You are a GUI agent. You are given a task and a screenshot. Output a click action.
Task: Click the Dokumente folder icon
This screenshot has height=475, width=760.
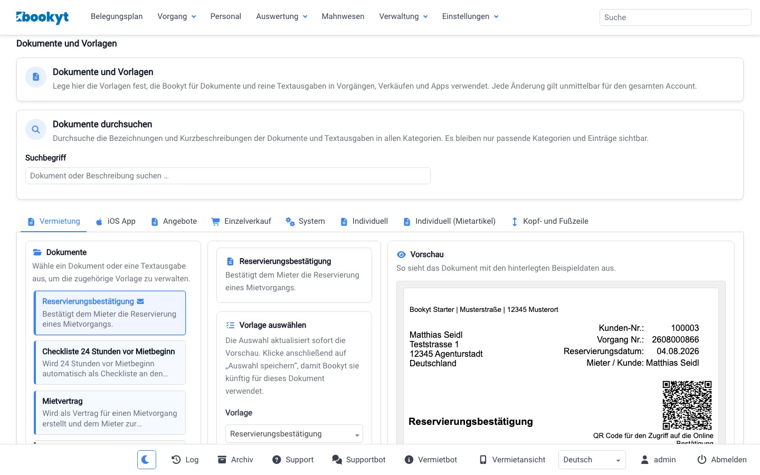coord(37,252)
